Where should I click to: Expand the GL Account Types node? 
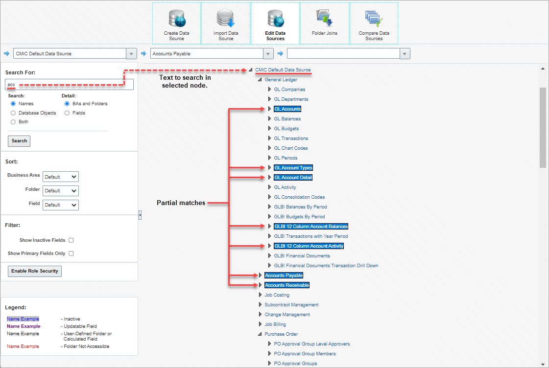coord(269,167)
